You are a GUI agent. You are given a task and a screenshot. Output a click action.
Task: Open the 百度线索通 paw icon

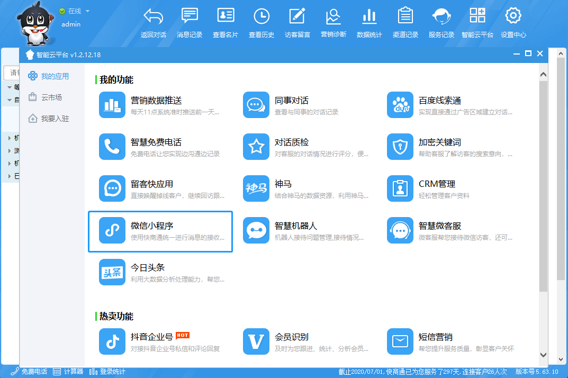point(400,105)
